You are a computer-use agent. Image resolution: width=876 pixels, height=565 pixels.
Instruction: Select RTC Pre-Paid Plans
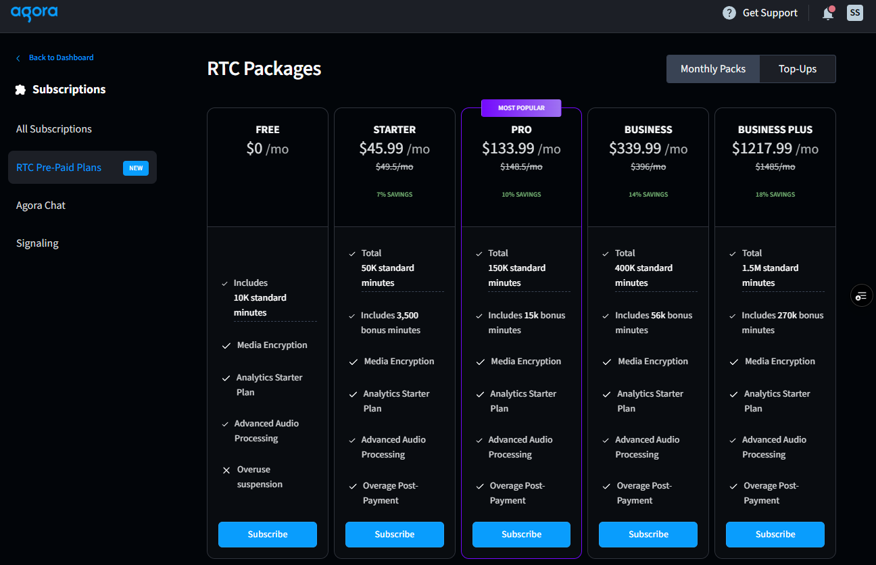pos(59,168)
